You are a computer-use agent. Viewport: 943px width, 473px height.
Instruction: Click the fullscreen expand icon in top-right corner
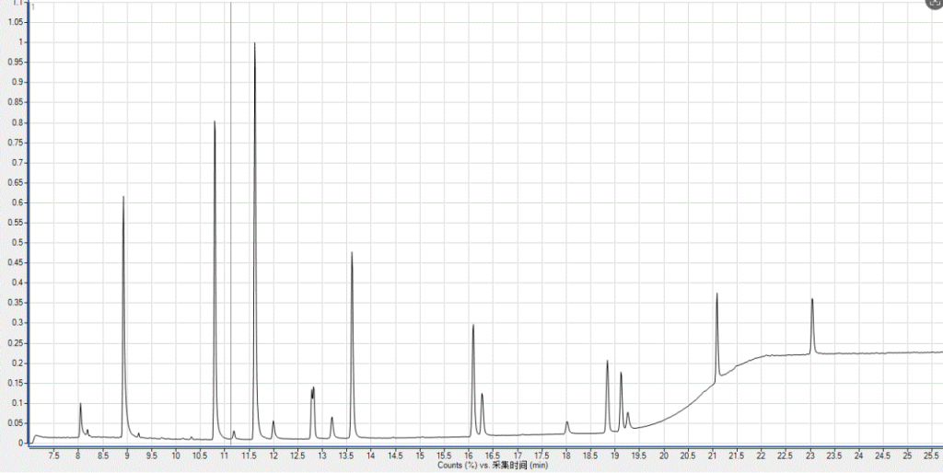click(931, 5)
